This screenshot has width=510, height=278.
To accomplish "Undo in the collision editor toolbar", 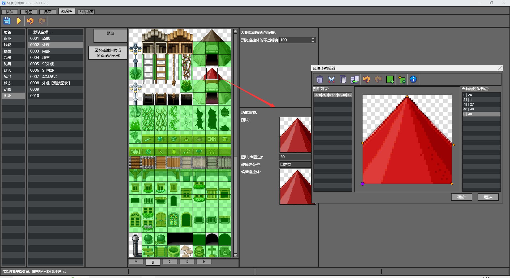I will click(367, 79).
